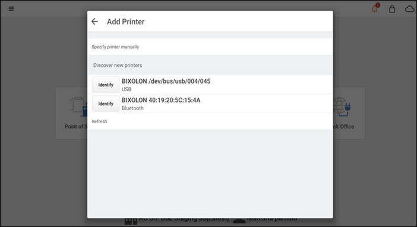Click the Back Office globe plug icon

coord(342,107)
